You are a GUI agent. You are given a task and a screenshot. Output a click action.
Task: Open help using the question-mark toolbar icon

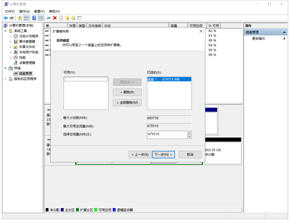pyautogui.click(x=34, y=18)
